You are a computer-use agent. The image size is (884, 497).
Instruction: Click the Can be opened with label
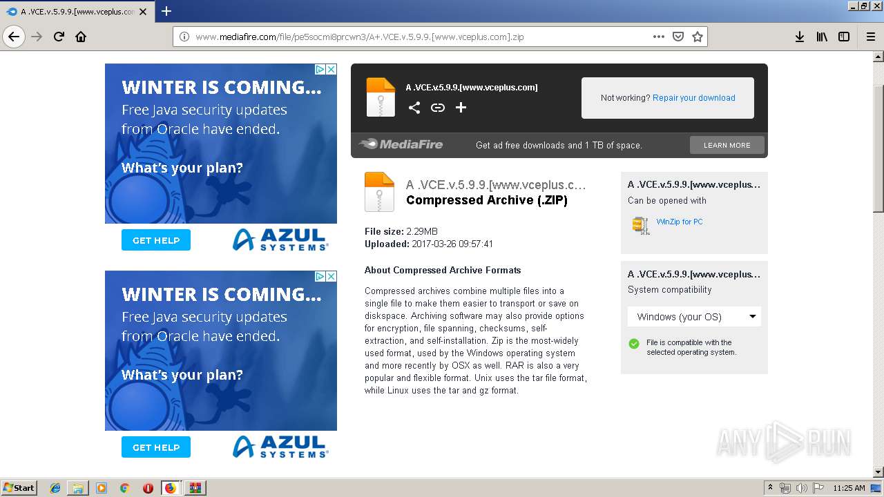pyautogui.click(x=667, y=201)
